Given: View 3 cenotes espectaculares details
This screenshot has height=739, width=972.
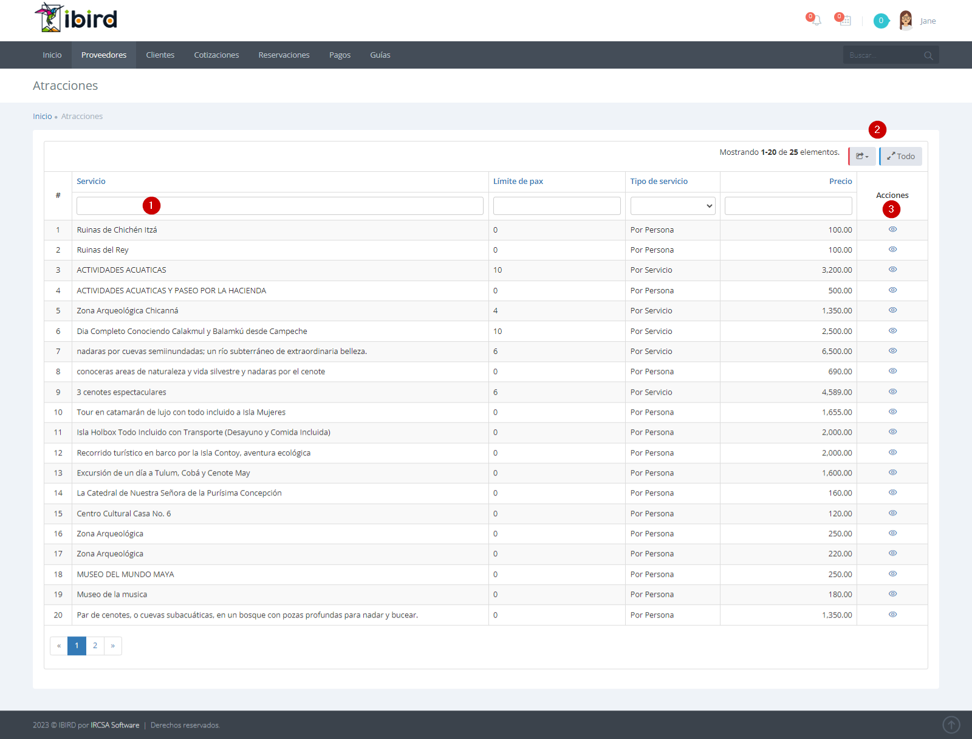Looking at the screenshot, I should click(x=892, y=392).
